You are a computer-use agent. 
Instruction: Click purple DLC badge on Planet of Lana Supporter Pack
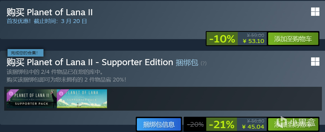click(x=61, y=94)
